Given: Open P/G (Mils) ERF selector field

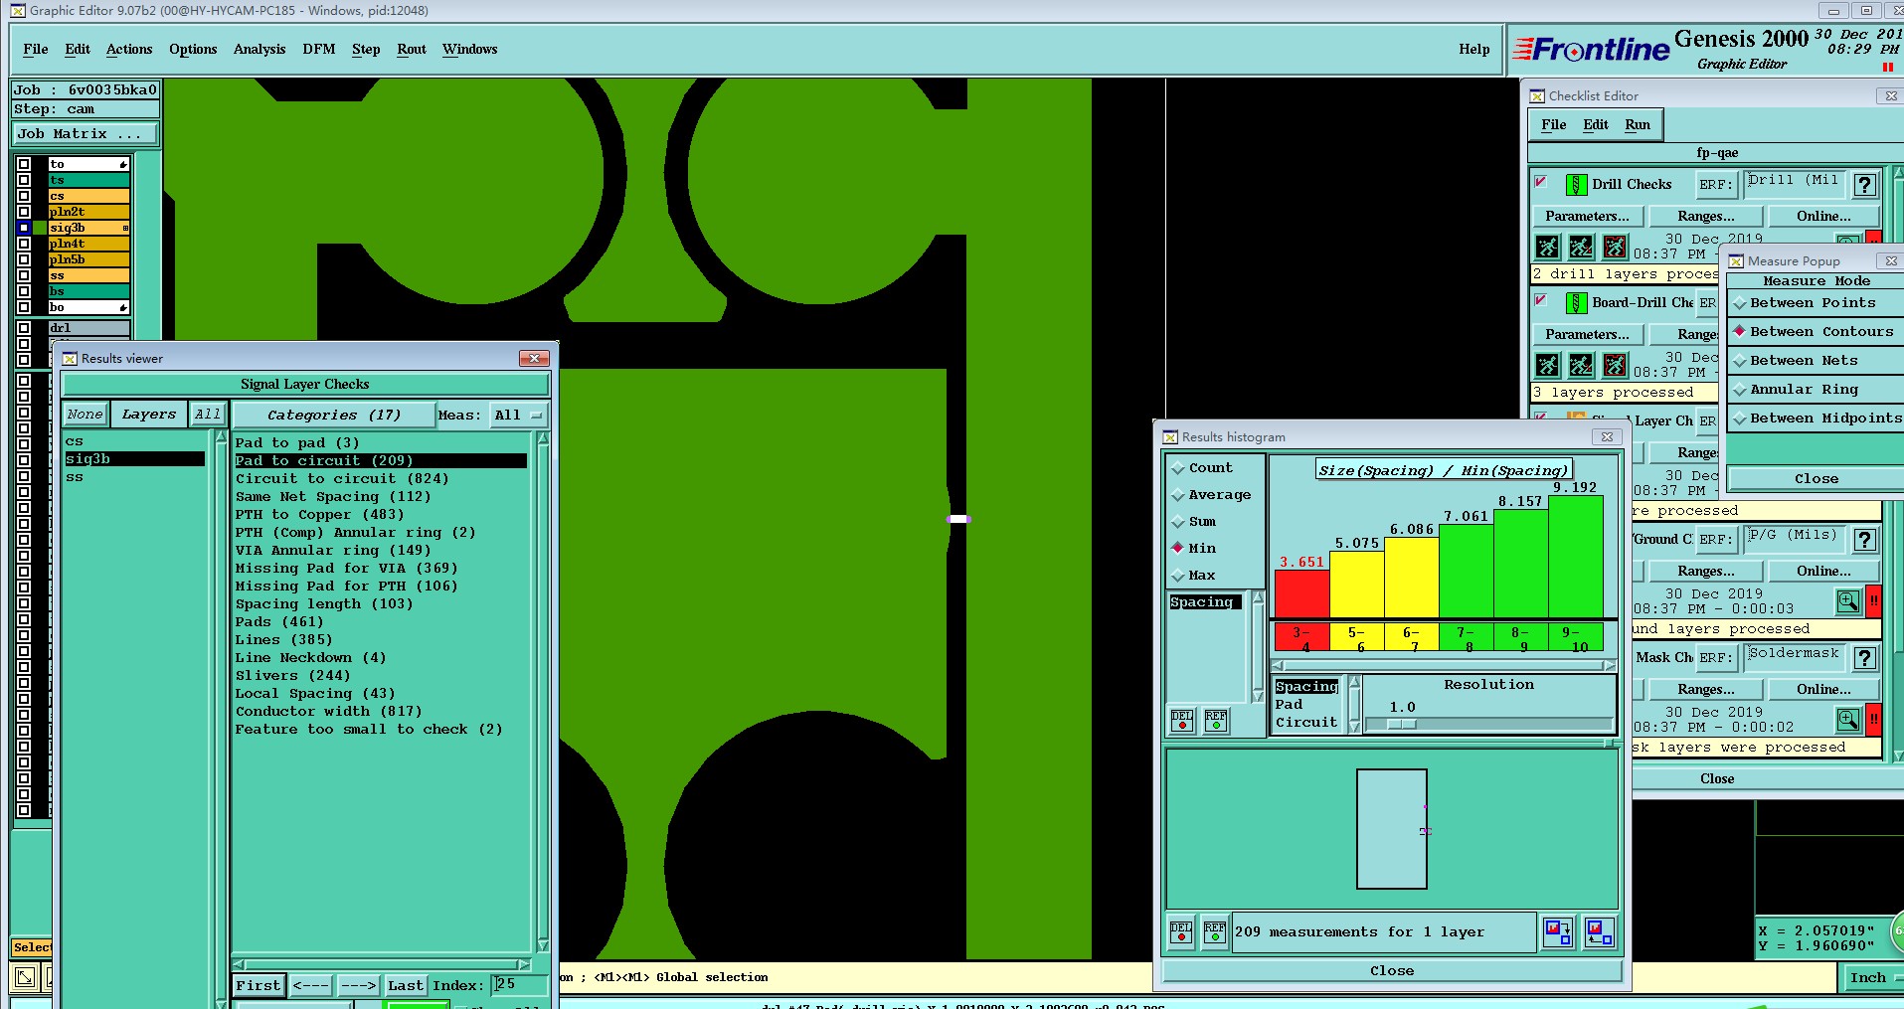Looking at the screenshot, I should [x=1795, y=538].
